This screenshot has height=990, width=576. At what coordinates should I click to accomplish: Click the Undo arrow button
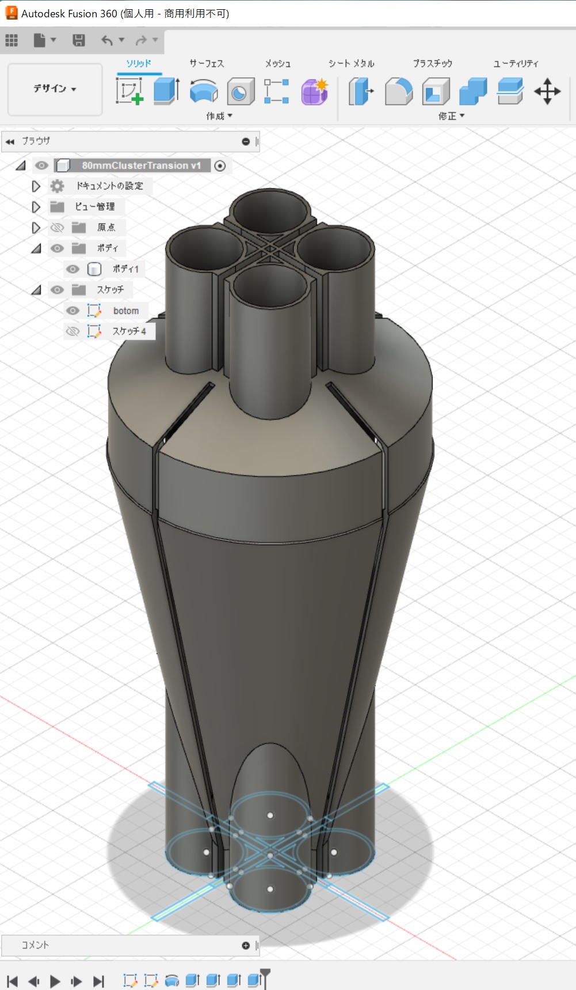coord(107,40)
